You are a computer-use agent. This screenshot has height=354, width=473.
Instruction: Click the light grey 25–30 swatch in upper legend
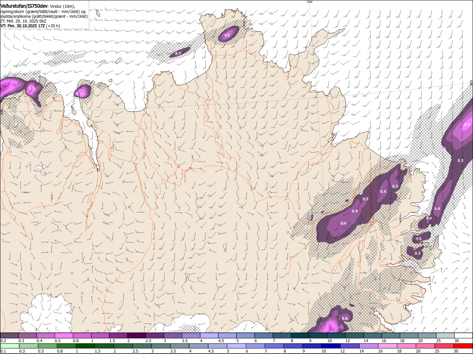click(445, 335)
